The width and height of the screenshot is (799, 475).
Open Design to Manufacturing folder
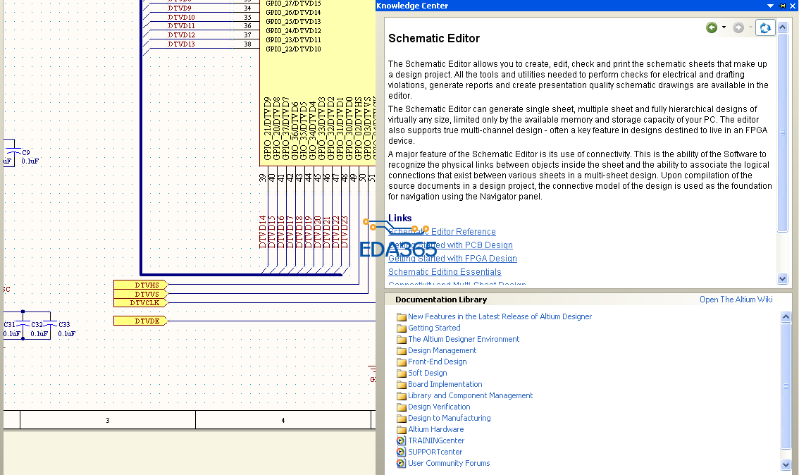click(449, 418)
